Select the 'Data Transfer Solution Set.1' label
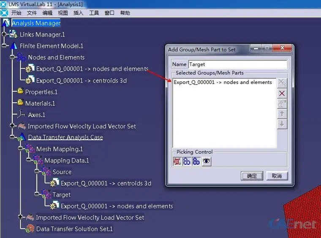Screen dimensions: 321x238 tap(74, 229)
